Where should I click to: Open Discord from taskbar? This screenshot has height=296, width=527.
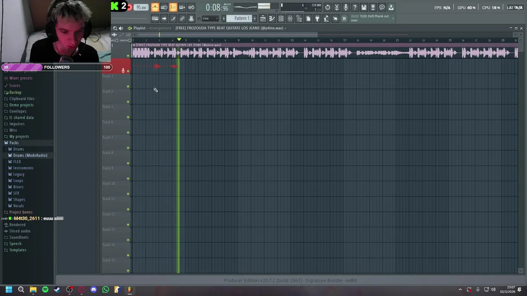point(93,289)
